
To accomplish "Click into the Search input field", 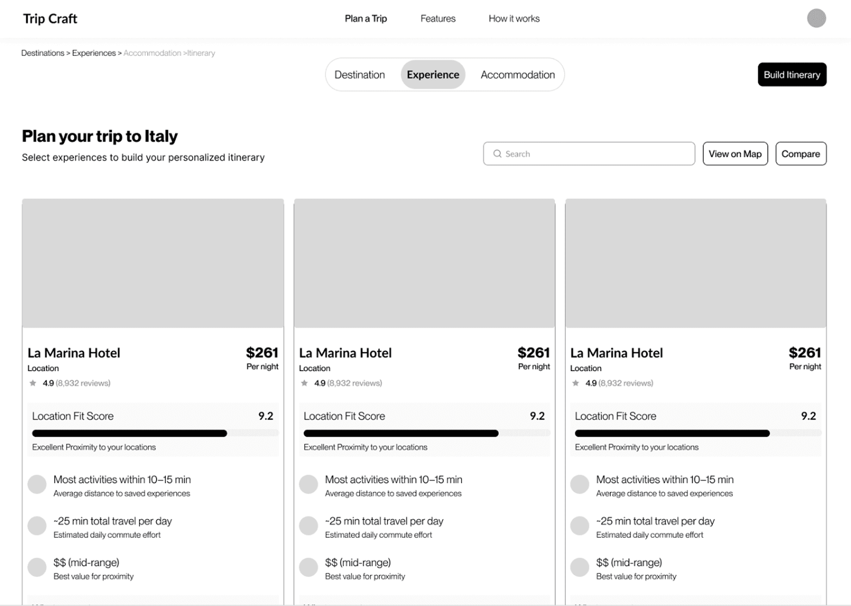I will click(x=596, y=154).
